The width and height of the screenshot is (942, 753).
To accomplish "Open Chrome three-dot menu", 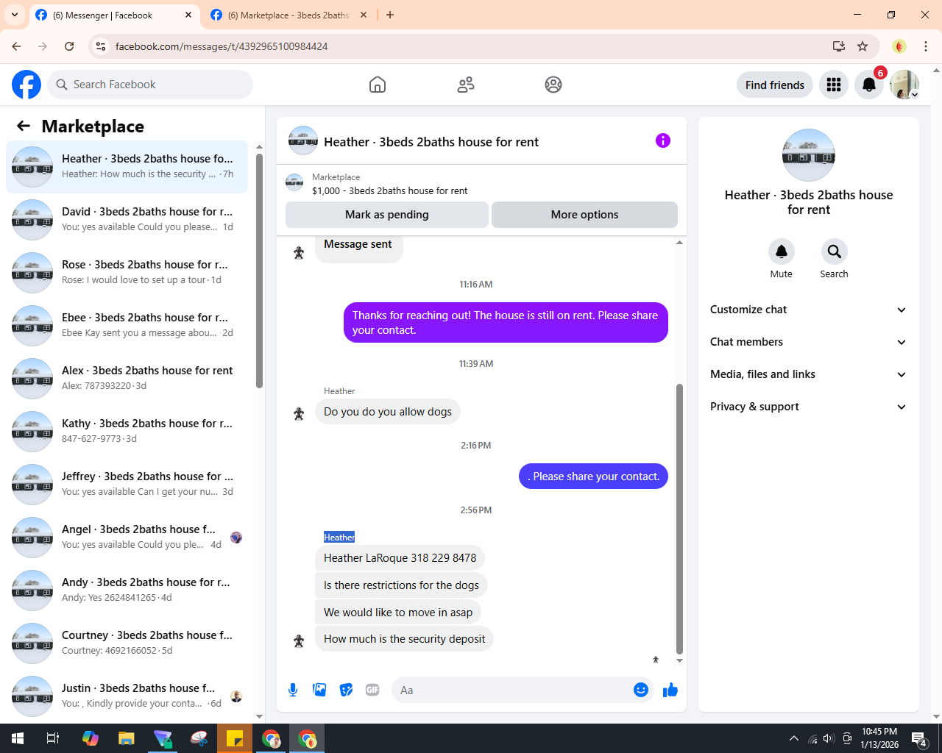I will (926, 46).
